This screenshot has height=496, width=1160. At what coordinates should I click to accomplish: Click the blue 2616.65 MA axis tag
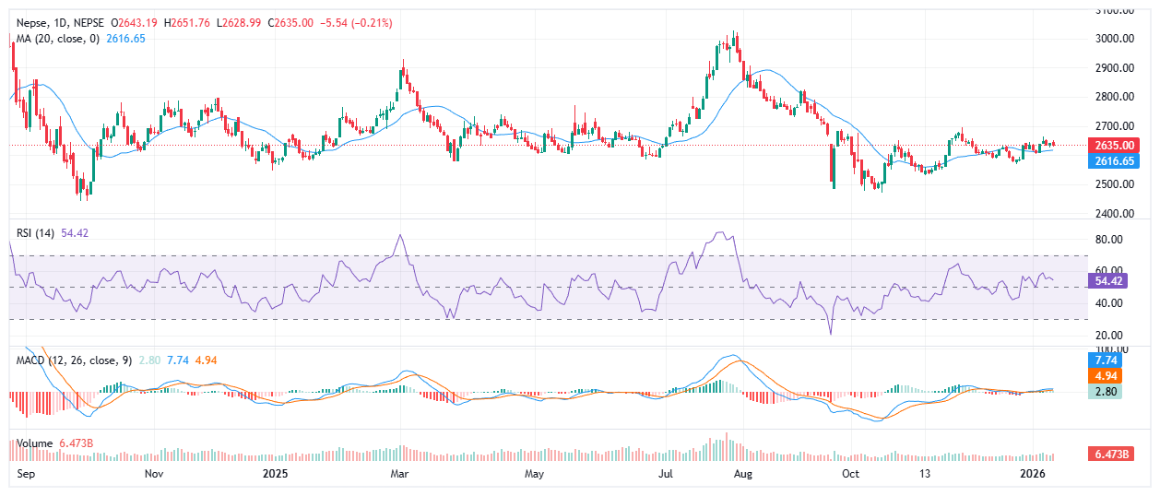1114,160
